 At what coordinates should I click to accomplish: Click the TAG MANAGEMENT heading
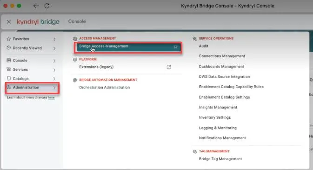pos(214,151)
